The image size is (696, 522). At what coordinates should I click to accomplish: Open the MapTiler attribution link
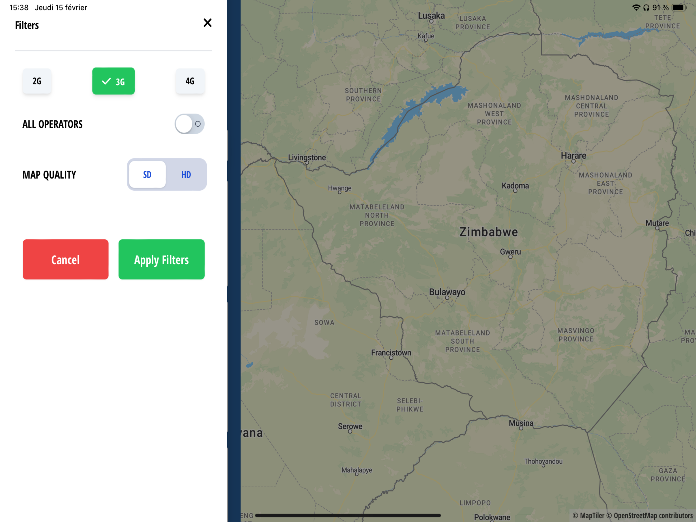pos(588,515)
